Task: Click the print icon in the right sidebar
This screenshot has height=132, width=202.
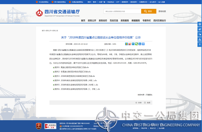Action: 200,24
